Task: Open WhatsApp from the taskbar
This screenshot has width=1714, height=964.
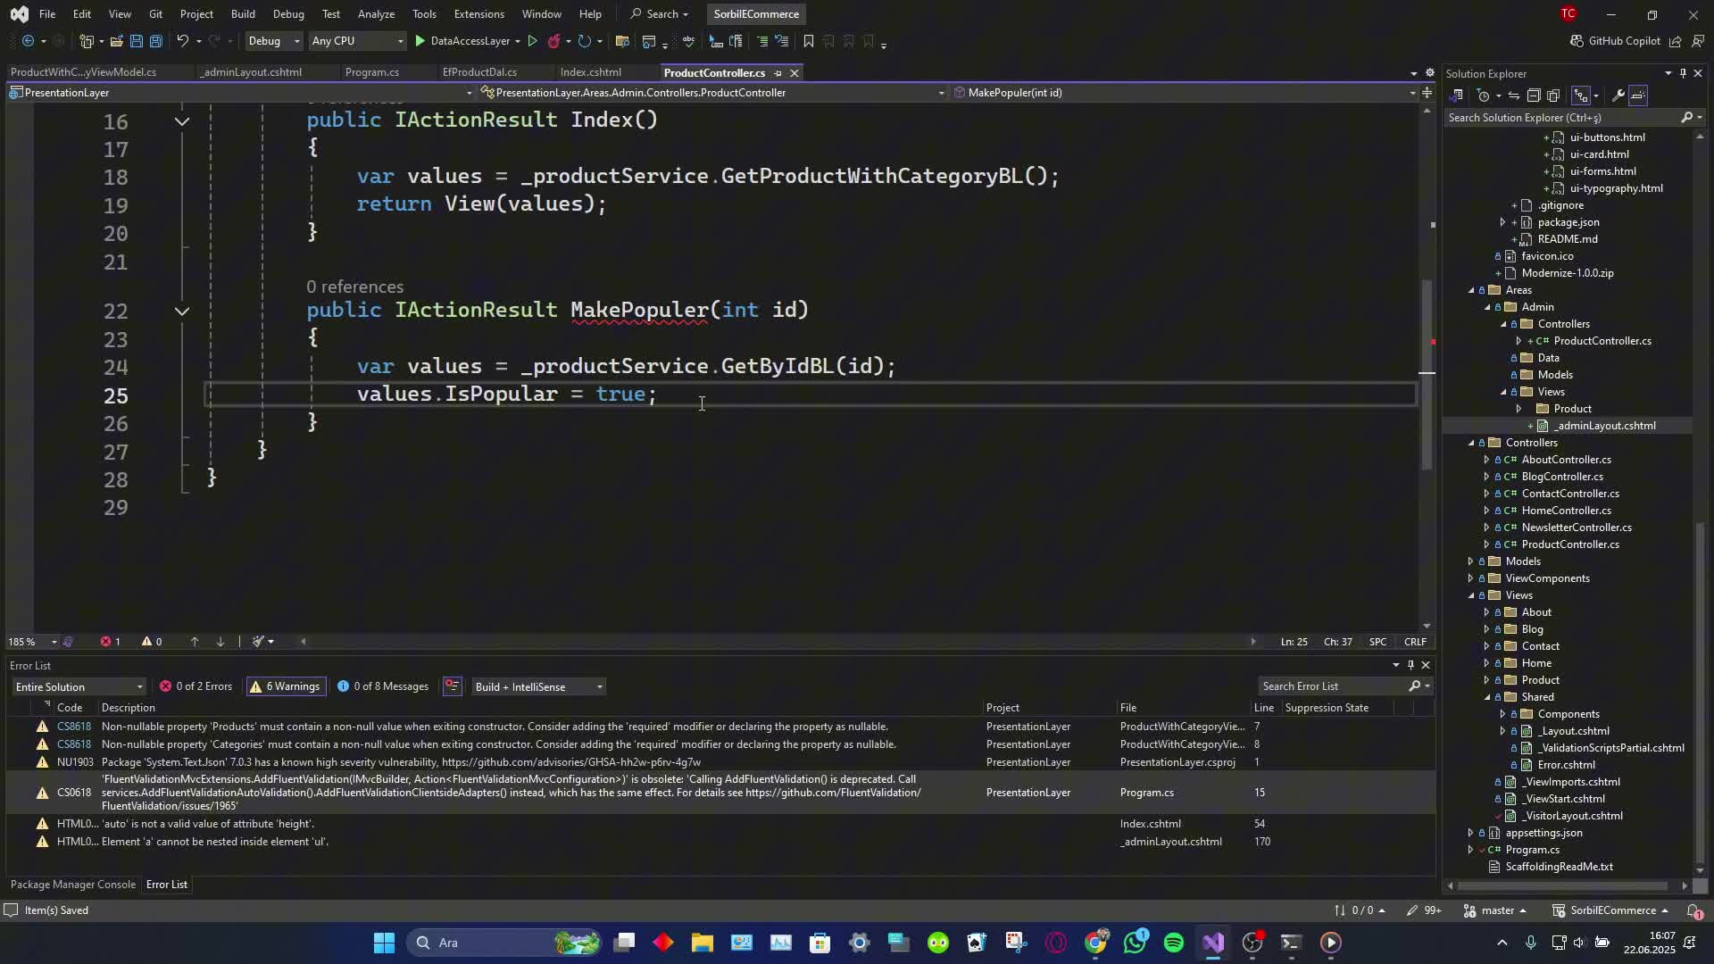Action: point(1135,943)
